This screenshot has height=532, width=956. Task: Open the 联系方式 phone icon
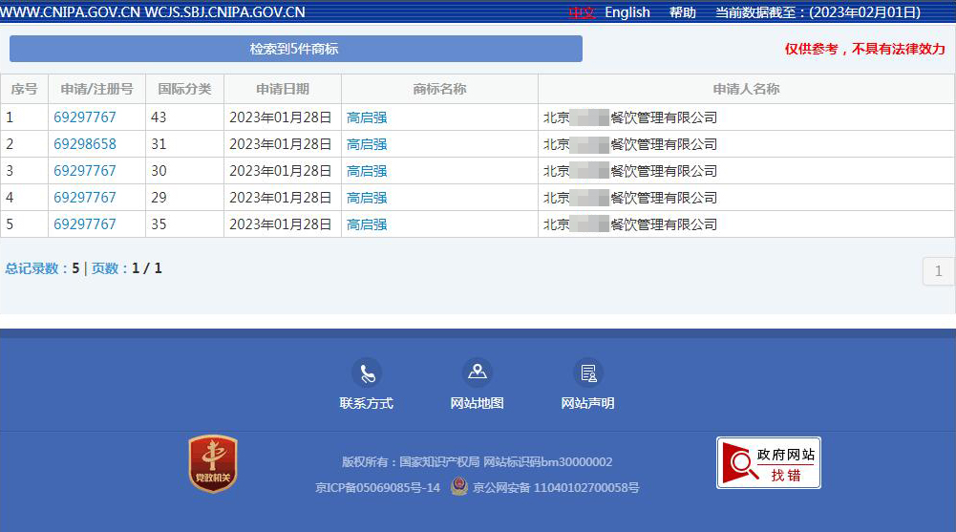click(x=367, y=372)
